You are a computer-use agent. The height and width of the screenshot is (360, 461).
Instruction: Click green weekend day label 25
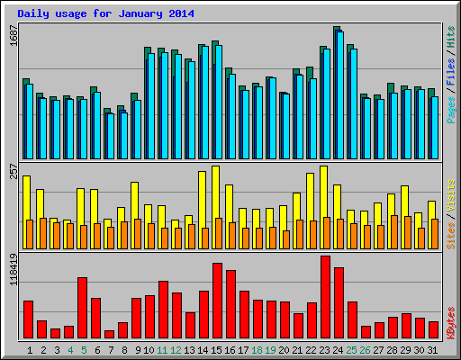tap(351, 350)
